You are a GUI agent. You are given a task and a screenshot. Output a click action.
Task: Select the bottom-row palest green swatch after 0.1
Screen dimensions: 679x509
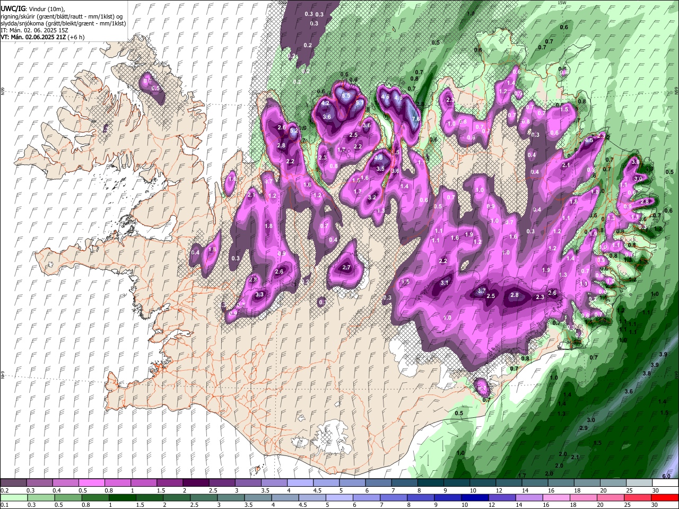tap(13, 498)
